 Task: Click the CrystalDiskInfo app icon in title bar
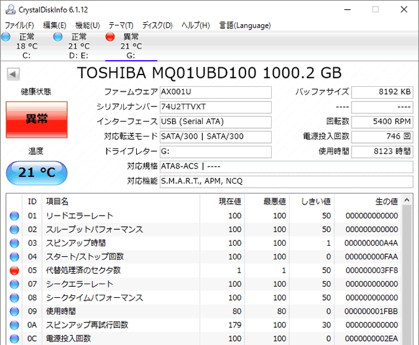click(x=10, y=10)
